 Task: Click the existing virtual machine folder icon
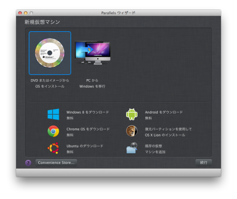pyautogui.click(x=132, y=148)
